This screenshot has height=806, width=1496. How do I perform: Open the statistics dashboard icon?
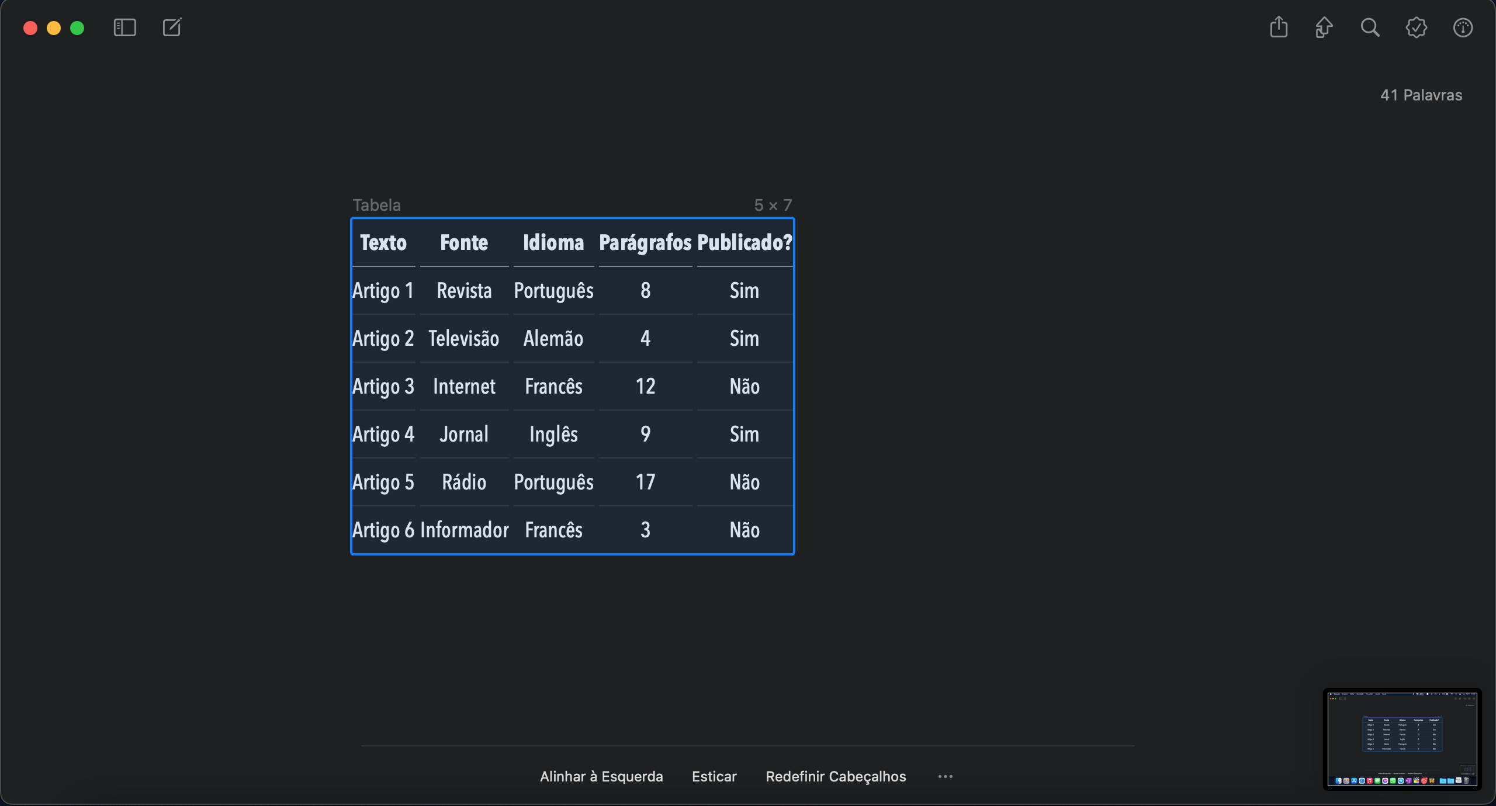point(1463,27)
